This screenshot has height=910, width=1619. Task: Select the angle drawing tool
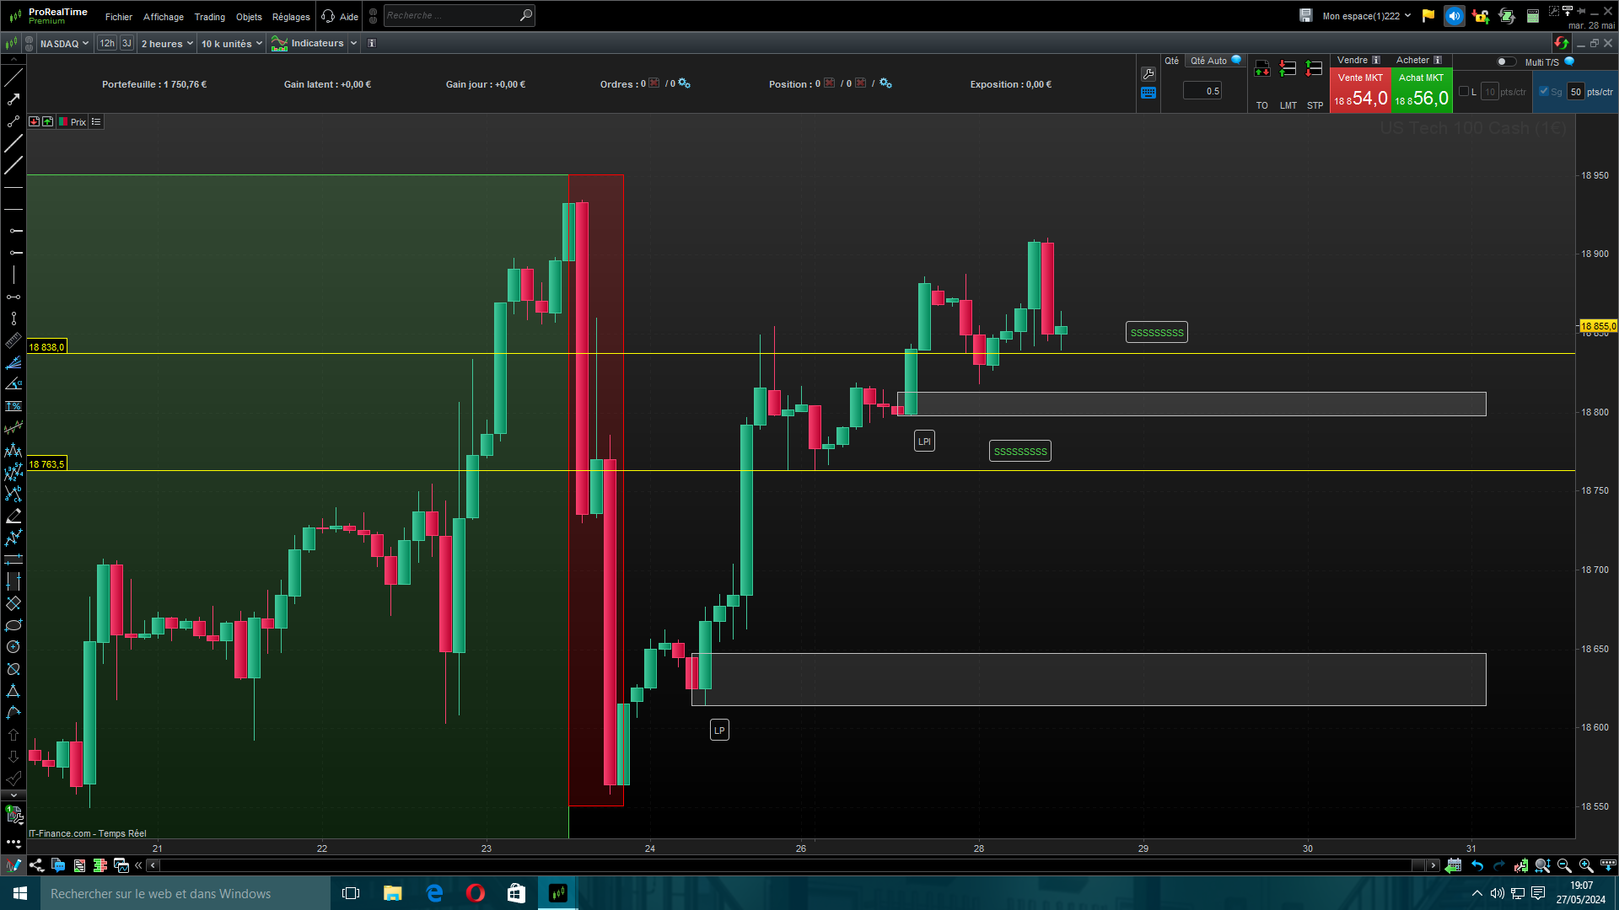(x=13, y=384)
